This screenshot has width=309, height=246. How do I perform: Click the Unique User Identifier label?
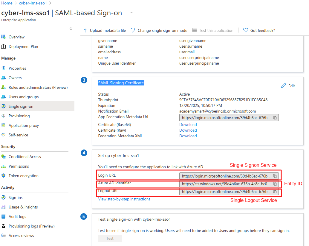pos(117,63)
